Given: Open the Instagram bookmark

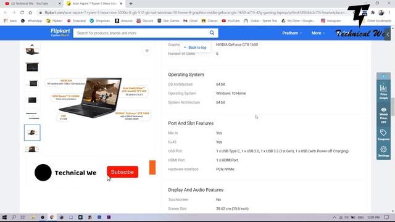Looking at the screenshot, I should [x=331, y=20].
